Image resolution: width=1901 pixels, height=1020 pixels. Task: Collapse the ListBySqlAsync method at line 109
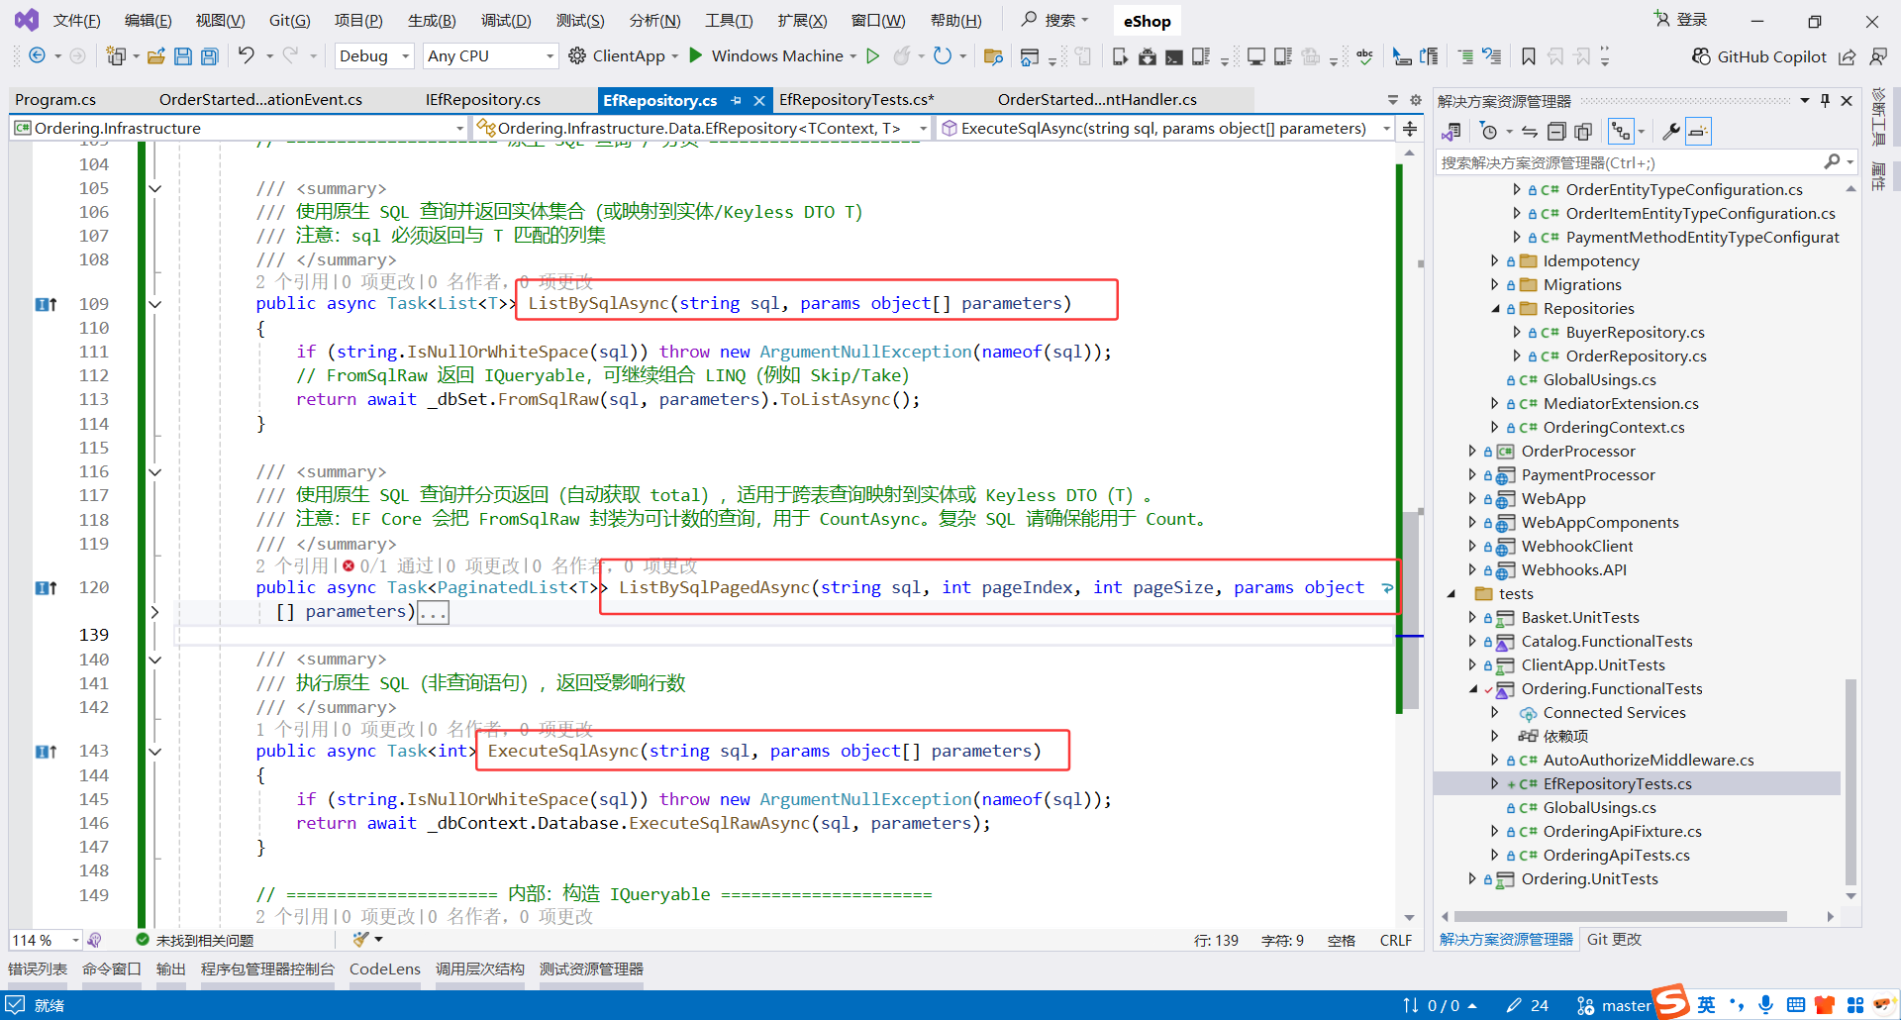(154, 304)
